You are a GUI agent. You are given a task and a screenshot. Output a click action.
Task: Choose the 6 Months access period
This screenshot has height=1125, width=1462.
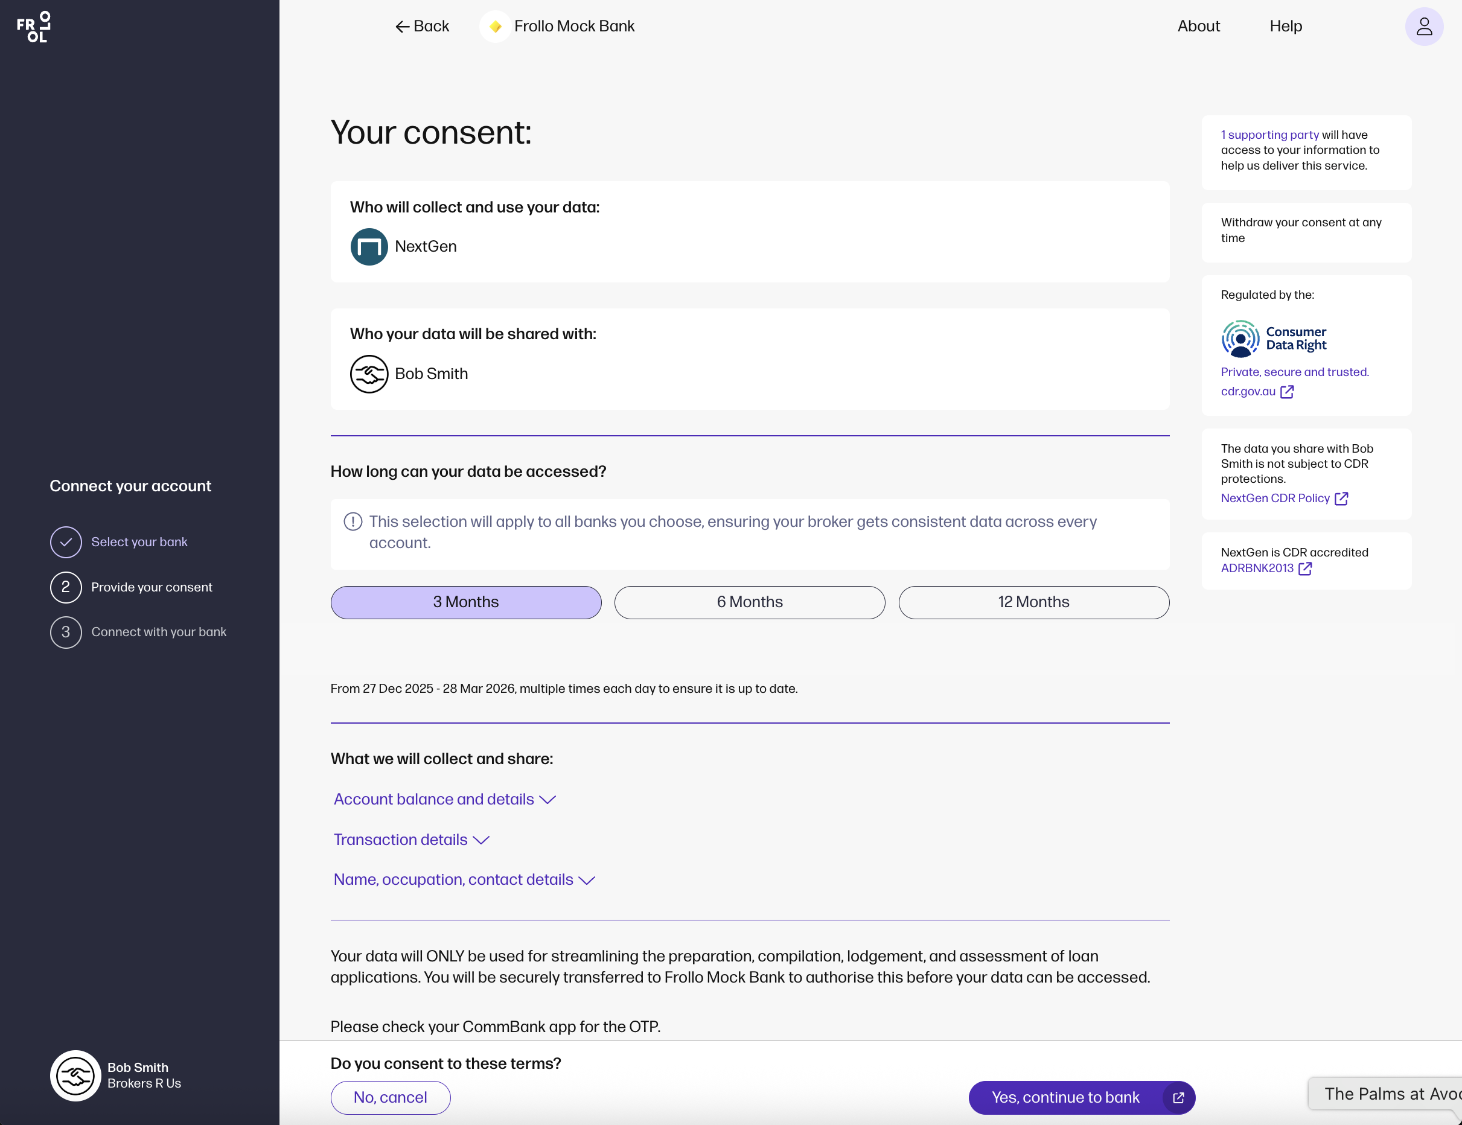tap(749, 602)
